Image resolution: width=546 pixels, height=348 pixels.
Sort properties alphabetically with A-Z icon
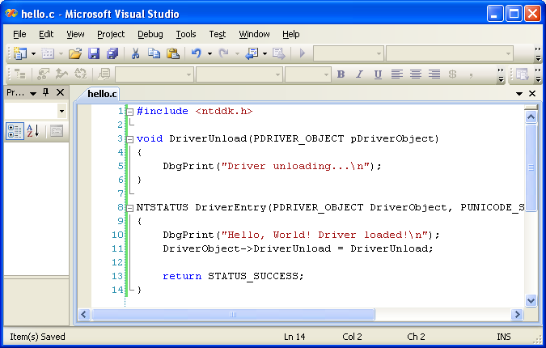click(x=33, y=131)
